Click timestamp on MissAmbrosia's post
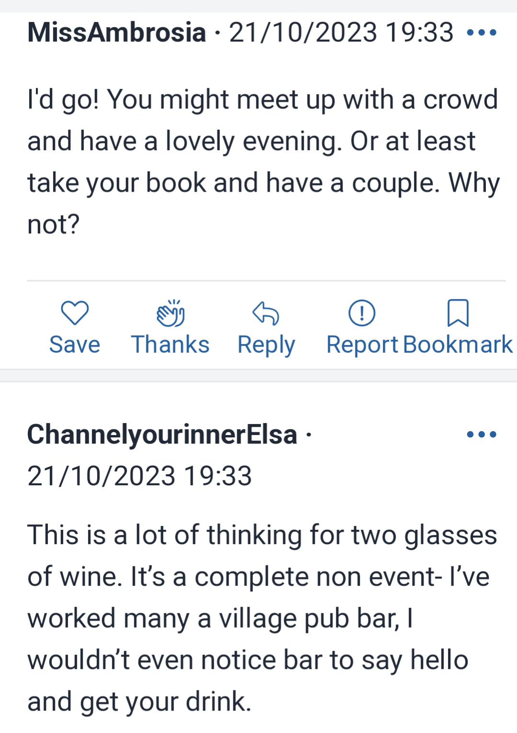The width and height of the screenshot is (517, 733). (341, 33)
